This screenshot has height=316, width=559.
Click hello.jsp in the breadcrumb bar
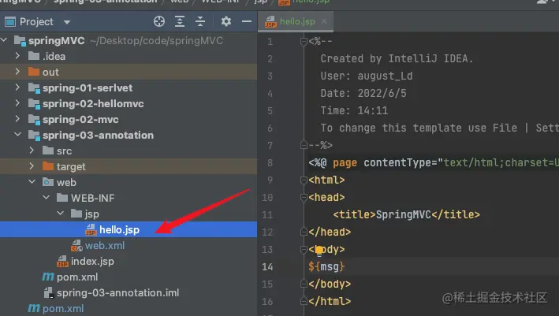pyautogui.click(x=311, y=2)
